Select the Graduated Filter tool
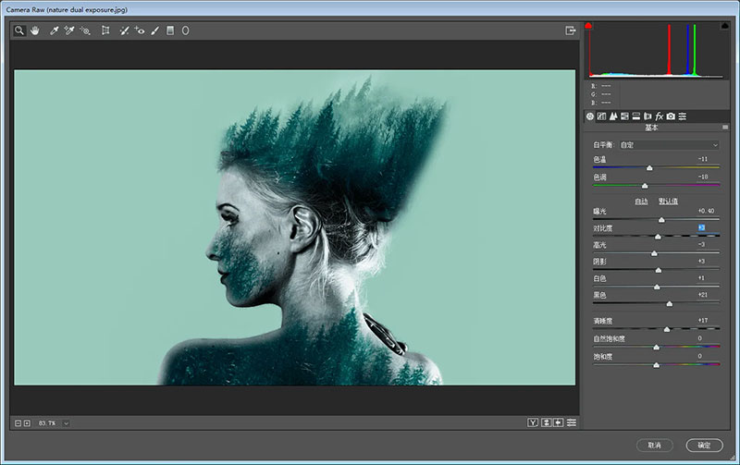740x465 pixels. coord(169,31)
